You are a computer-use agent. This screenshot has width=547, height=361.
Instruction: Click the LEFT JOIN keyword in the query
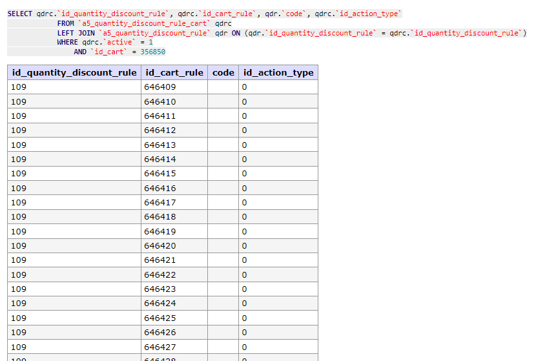point(76,33)
